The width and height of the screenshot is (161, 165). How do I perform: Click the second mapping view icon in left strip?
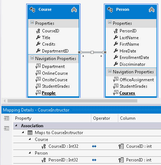6,128
